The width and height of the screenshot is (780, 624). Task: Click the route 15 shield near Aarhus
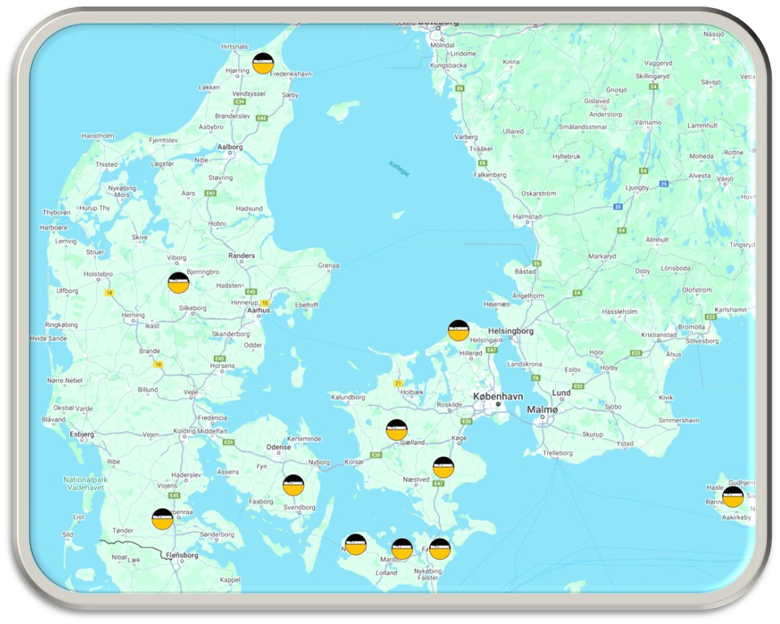tap(265, 303)
